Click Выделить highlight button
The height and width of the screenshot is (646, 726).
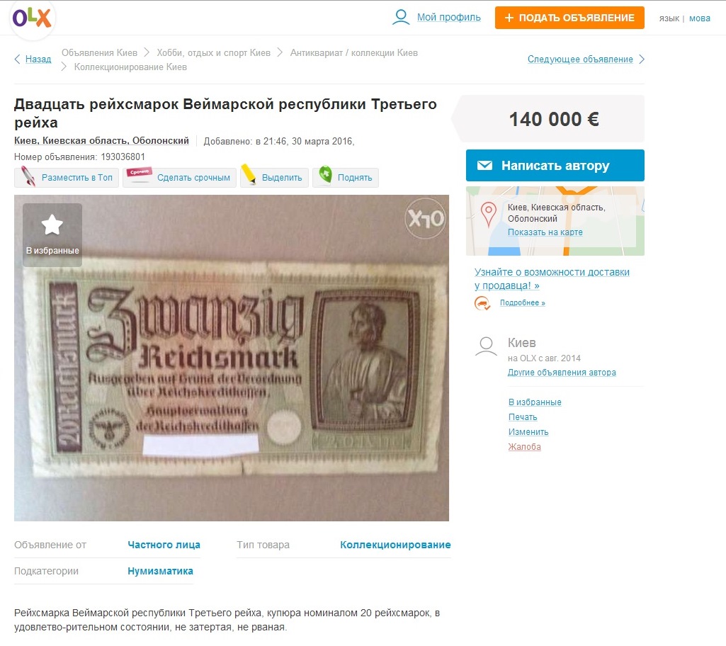pyautogui.click(x=275, y=178)
